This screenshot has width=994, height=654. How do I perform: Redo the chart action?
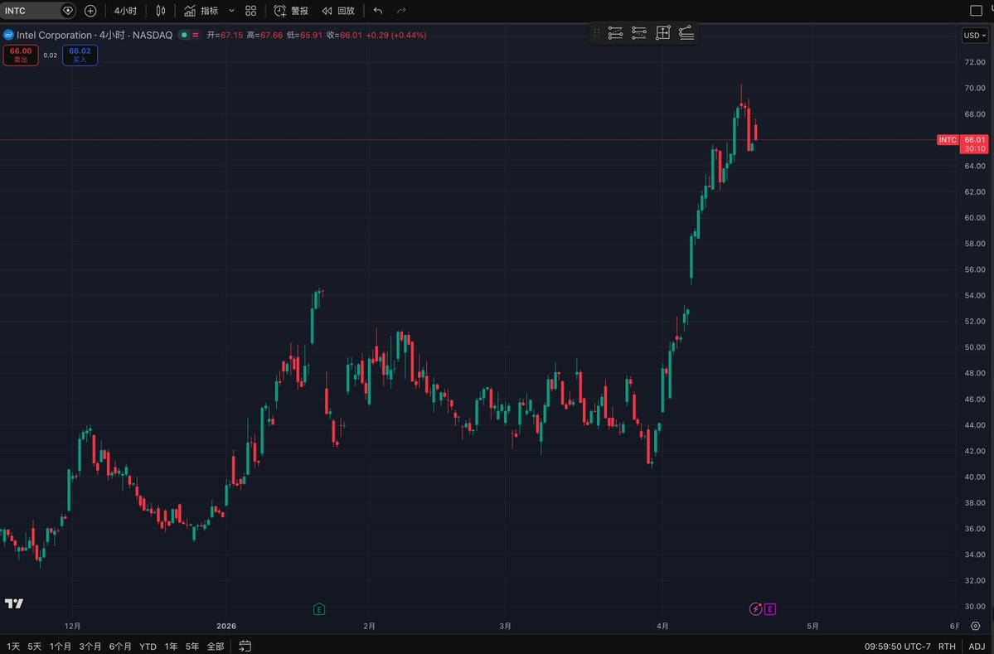pyautogui.click(x=401, y=11)
